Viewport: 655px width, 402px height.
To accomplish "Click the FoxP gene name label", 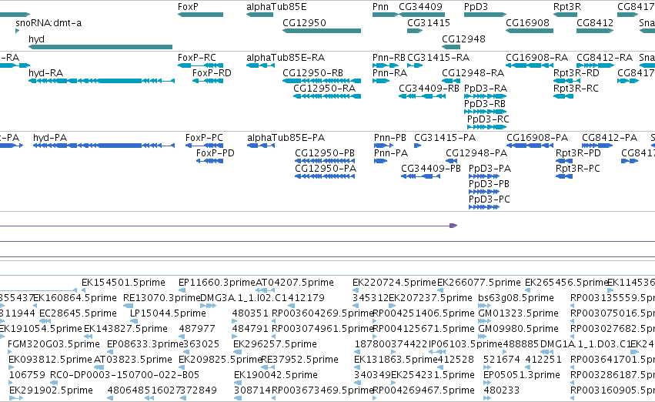I will pos(188,7).
